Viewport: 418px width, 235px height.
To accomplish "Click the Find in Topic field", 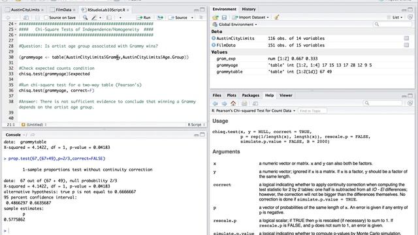I will (312, 111).
